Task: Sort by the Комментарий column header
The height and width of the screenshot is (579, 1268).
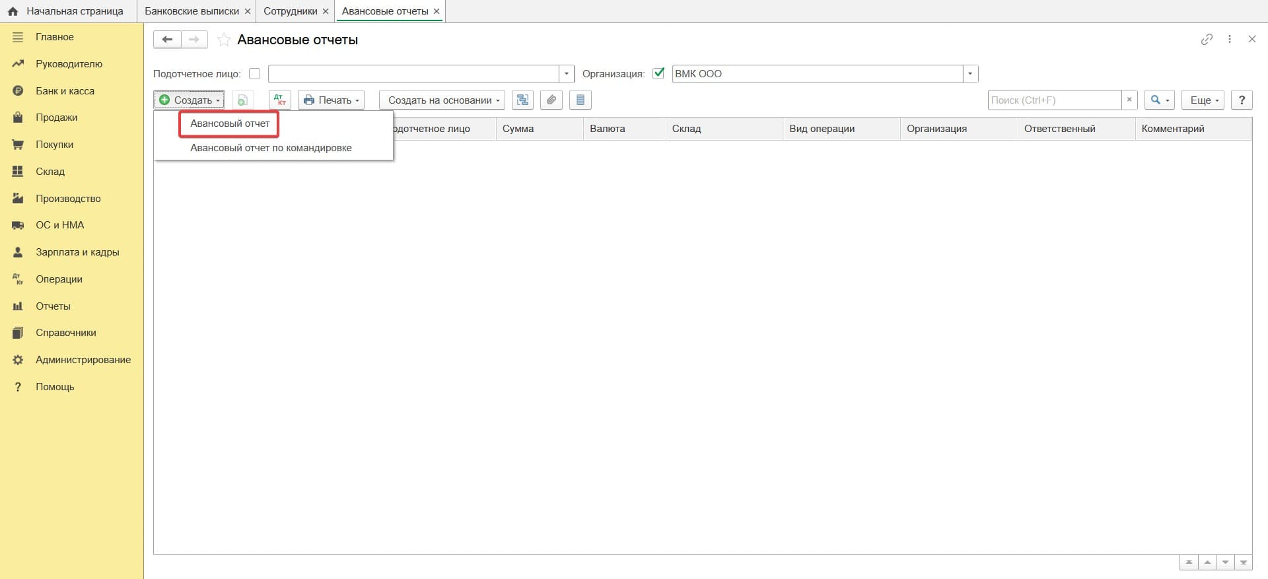Action: click(x=1194, y=129)
